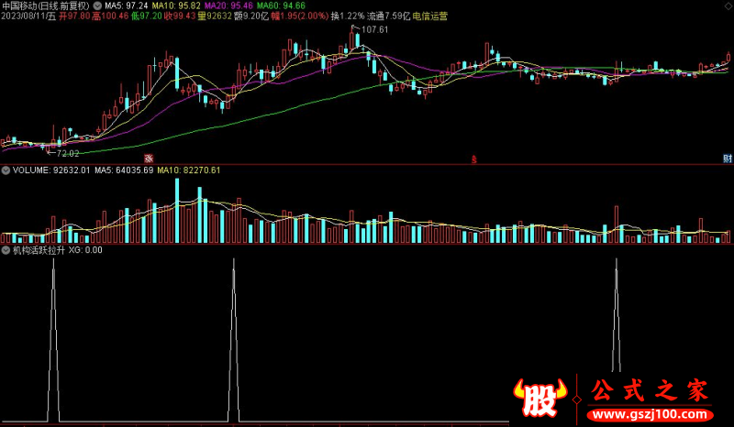734x427 pixels.
Task: Select the MA5: 97.24 label
Action: coord(127,6)
